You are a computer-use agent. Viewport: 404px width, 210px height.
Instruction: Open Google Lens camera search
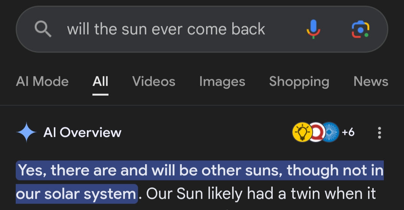point(360,29)
